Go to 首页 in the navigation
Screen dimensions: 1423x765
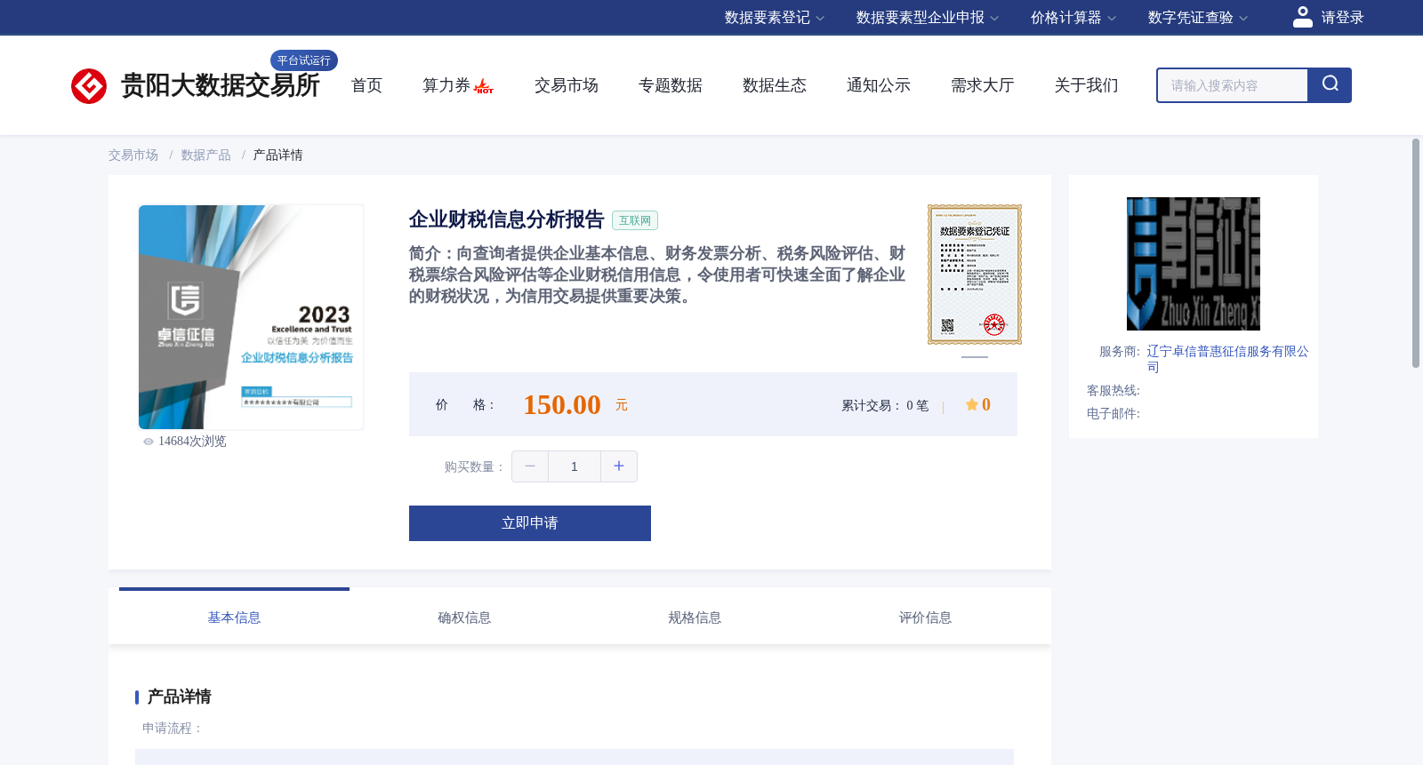coord(366,85)
